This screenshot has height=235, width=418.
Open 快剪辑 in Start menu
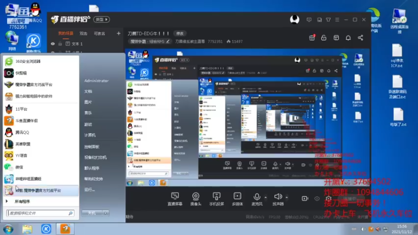tap(41, 73)
